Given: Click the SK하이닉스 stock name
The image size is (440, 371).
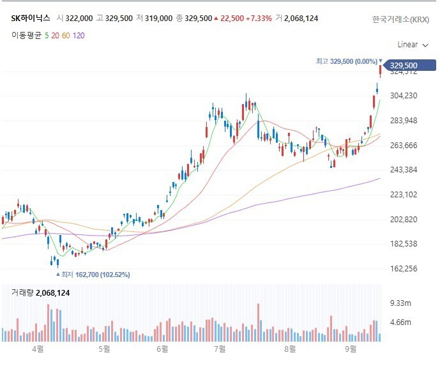Looking at the screenshot, I should point(31,19).
